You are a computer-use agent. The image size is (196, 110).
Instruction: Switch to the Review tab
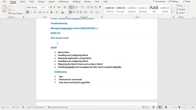pos(88,2)
